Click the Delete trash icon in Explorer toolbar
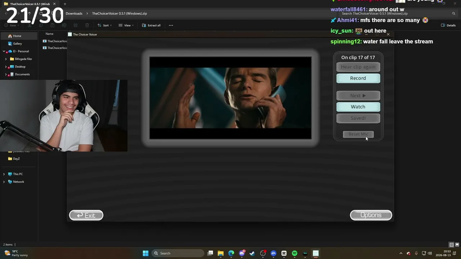Viewport: 461px width, 259px height. (x=87, y=25)
